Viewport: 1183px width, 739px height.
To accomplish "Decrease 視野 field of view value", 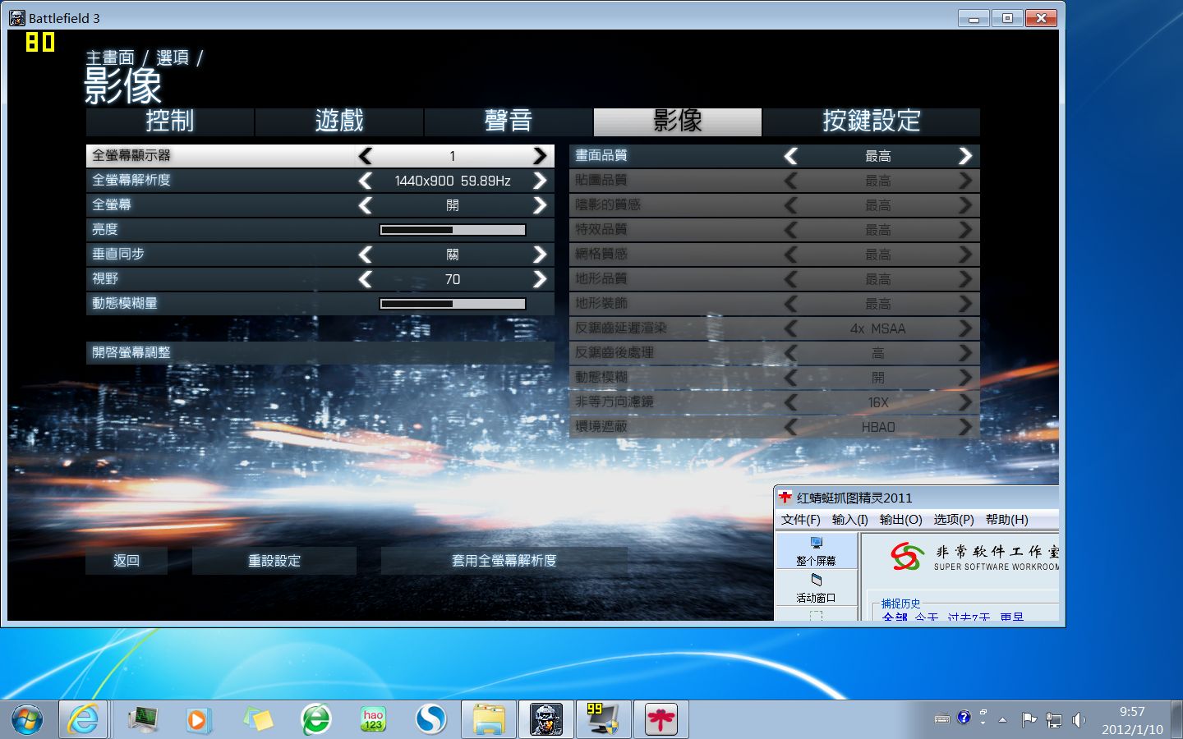I will point(366,279).
